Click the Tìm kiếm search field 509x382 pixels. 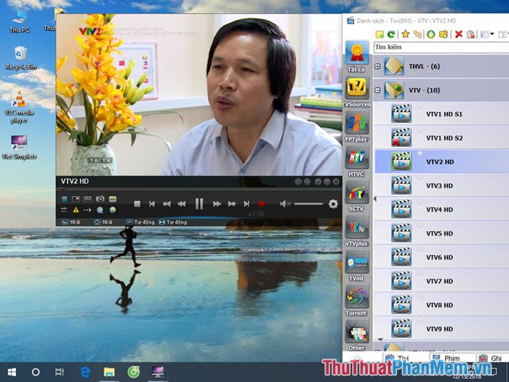(441, 47)
